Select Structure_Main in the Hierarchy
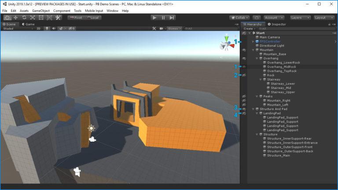The width and height of the screenshot is (338, 190). tap(278, 156)
